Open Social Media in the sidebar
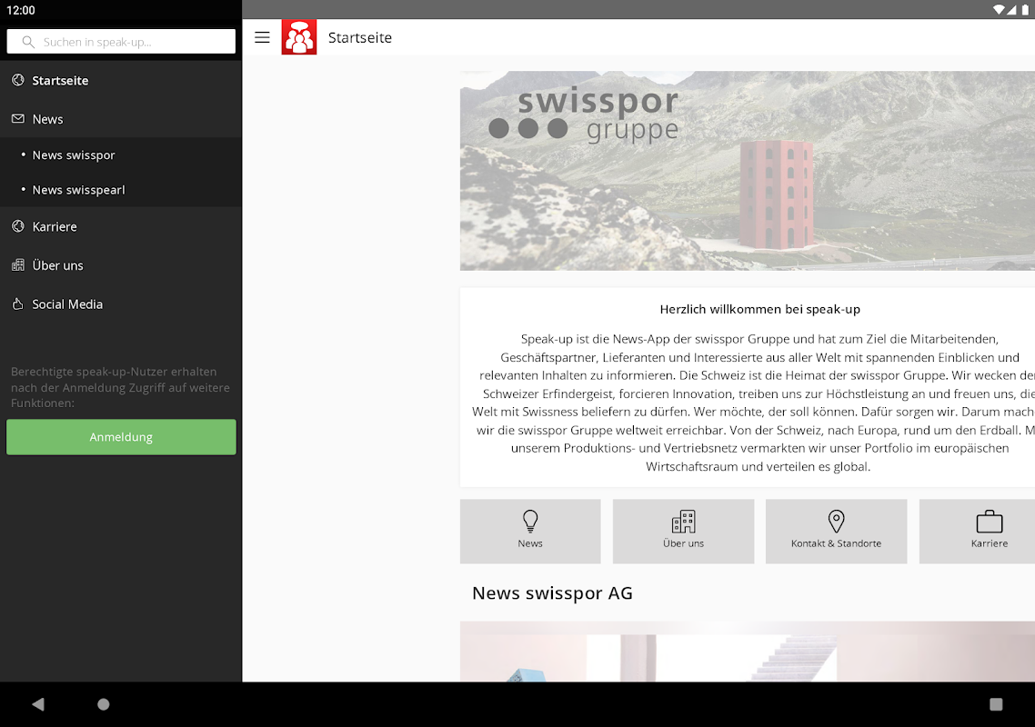Image resolution: width=1035 pixels, height=727 pixels. click(x=121, y=304)
